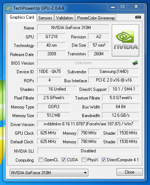The width and height of the screenshot is (150, 185).
Task: Open the PowerColor Giveaway tab
Action: click(x=96, y=18)
